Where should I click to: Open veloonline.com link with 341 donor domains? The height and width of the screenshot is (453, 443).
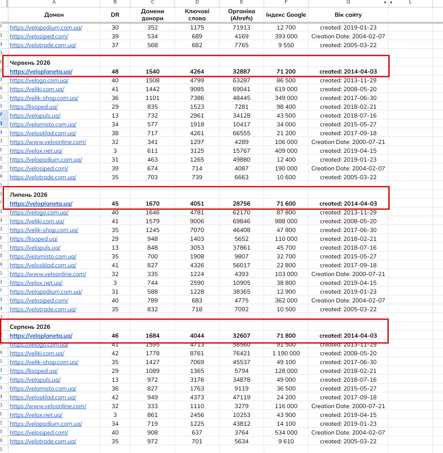pyautogui.click(x=48, y=142)
